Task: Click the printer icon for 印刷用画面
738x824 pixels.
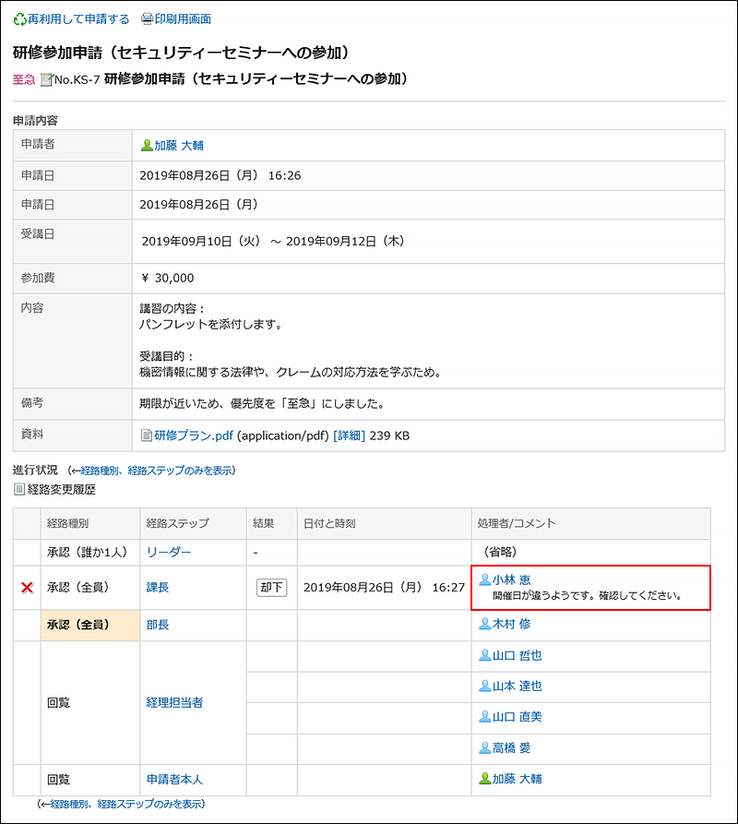Action: point(147,19)
